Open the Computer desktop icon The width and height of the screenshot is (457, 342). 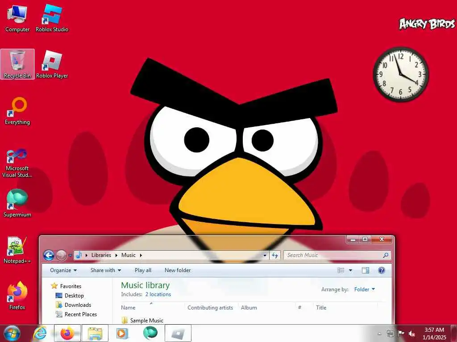17,19
